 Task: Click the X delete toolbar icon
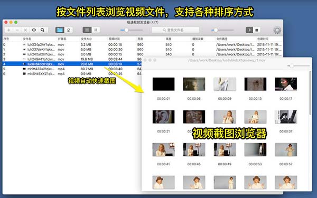25,30
